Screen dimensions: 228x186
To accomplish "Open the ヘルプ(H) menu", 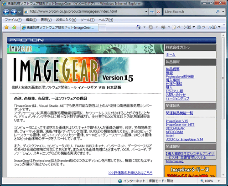I will point(106,20).
